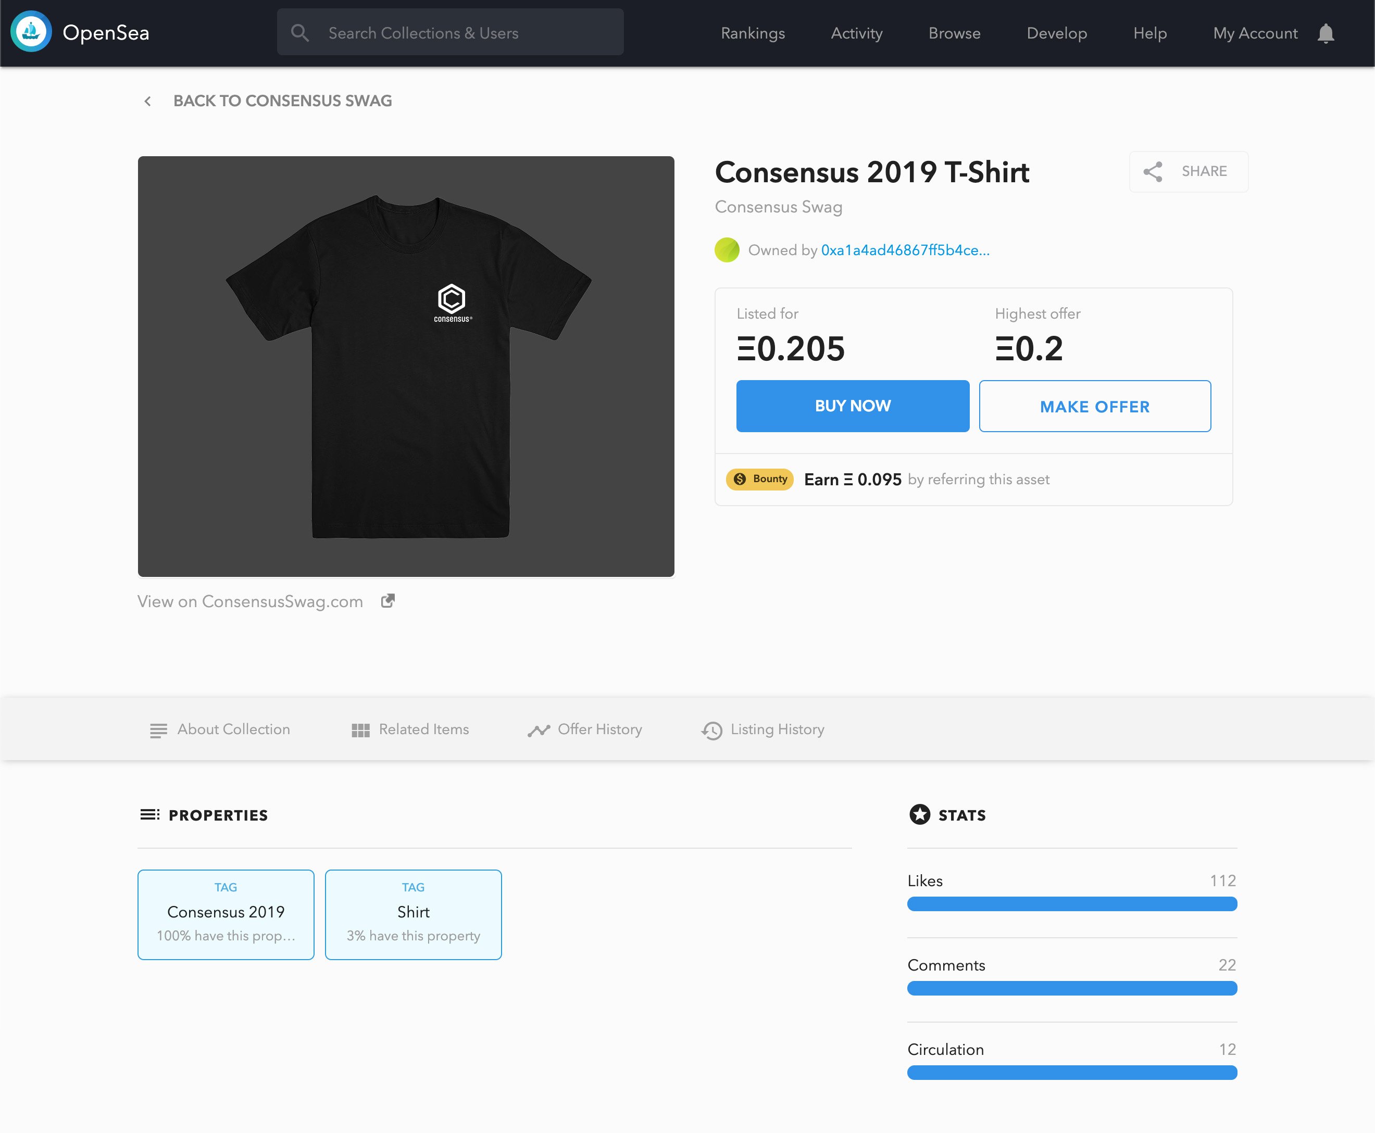Click the OpenSea brand name text
This screenshot has width=1375, height=1133.
(106, 33)
